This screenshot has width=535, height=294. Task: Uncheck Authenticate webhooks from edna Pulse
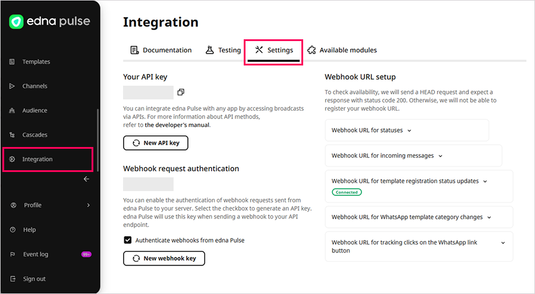tap(127, 240)
